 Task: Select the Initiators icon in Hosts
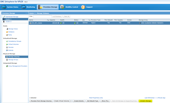point(7,32)
